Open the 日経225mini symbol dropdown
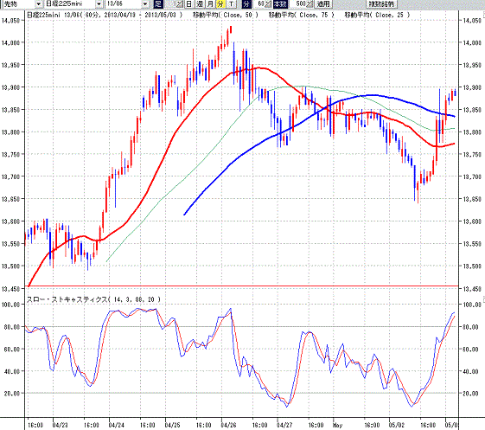The image size is (485, 430). point(99,4)
